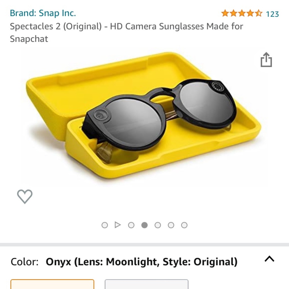Play the product video from carousel indicator
289x289 pixels.
coord(118,225)
